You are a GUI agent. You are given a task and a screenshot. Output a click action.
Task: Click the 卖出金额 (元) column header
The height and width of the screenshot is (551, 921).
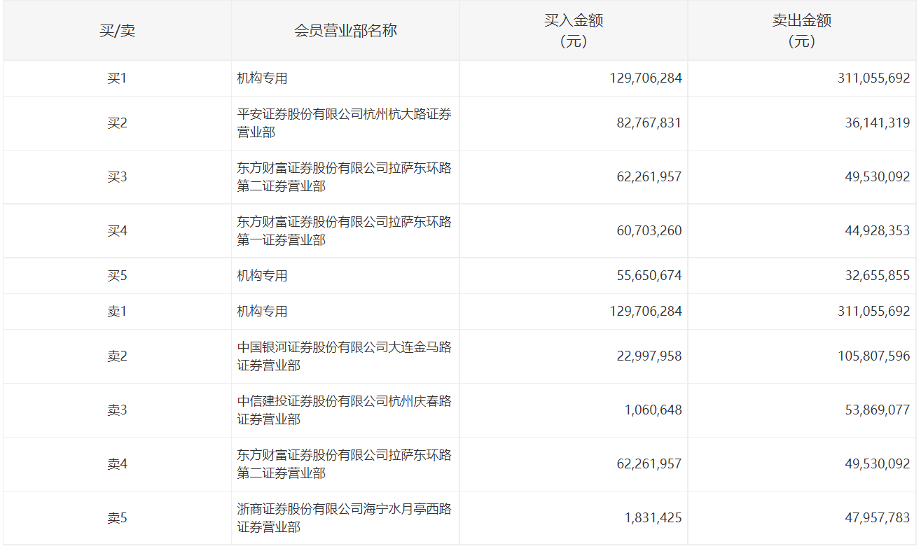tap(801, 31)
